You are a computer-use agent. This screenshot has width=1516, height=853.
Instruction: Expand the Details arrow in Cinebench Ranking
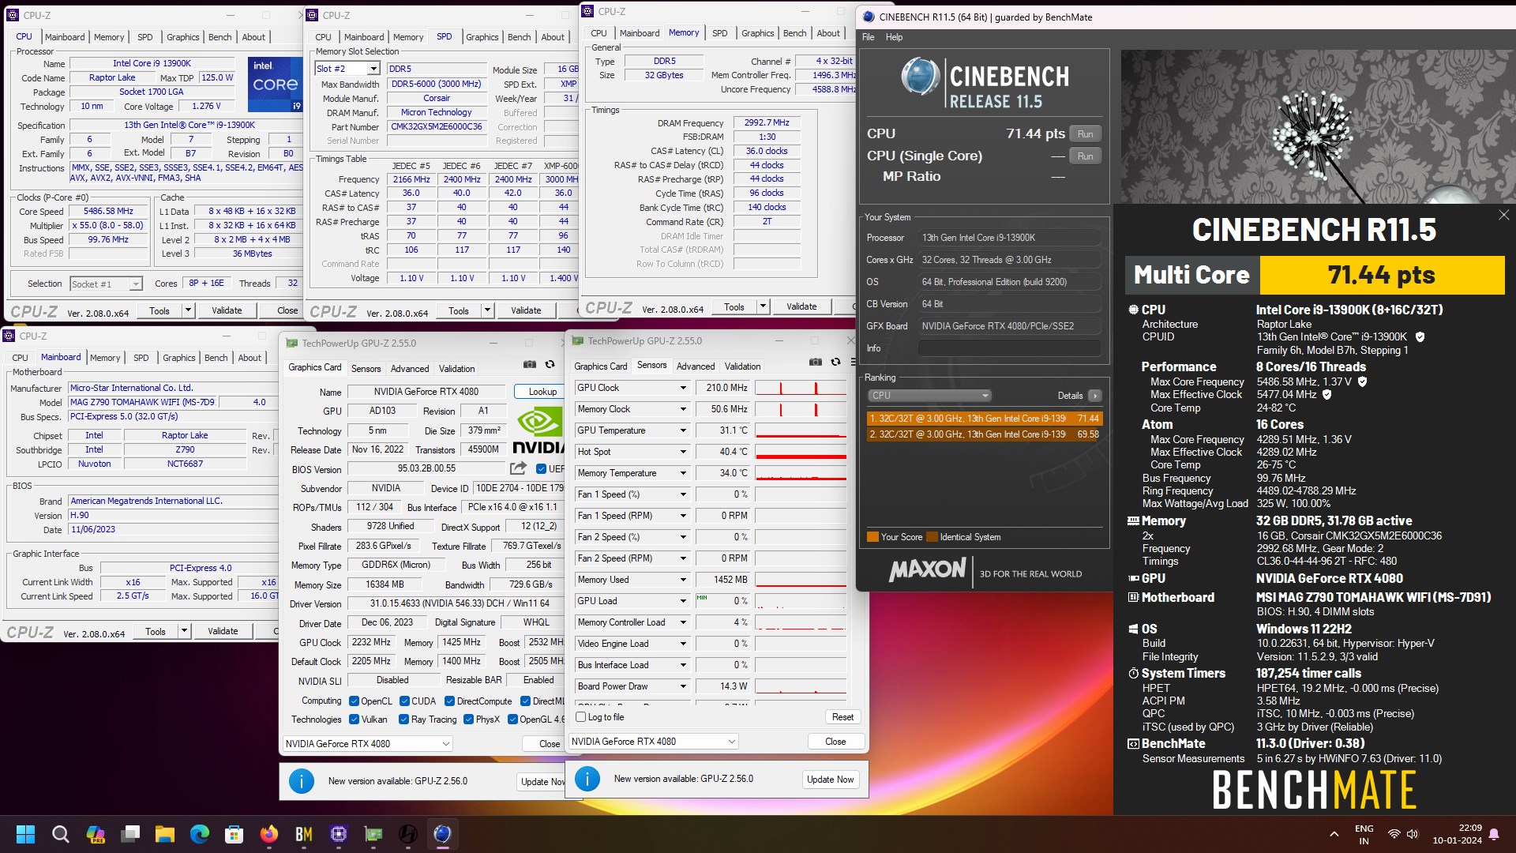(x=1094, y=396)
